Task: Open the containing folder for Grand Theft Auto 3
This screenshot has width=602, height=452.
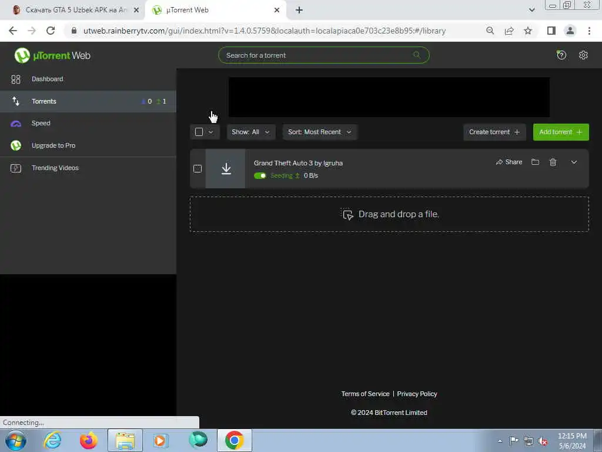Action: click(x=535, y=162)
